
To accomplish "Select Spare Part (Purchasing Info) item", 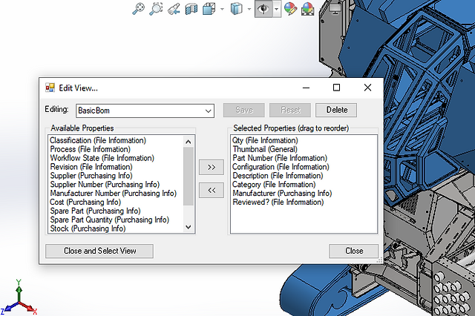I will pos(95,211).
